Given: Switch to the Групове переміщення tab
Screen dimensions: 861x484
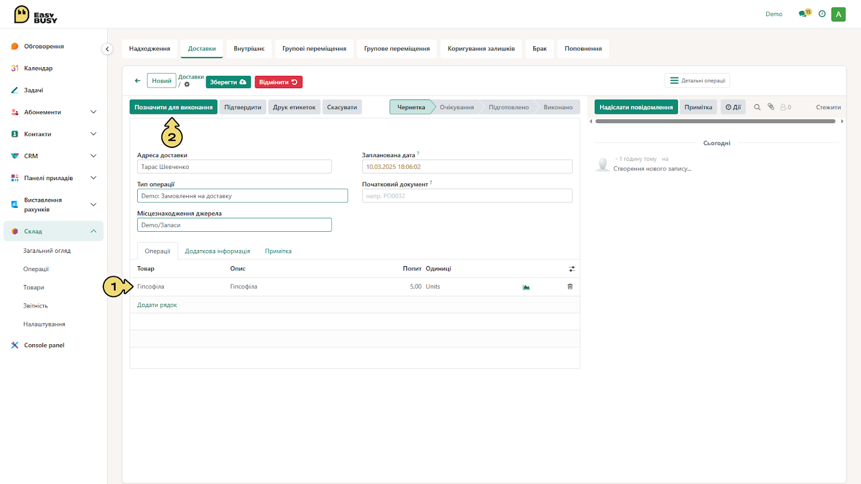Looking at the screenshot, I should 397,48.
